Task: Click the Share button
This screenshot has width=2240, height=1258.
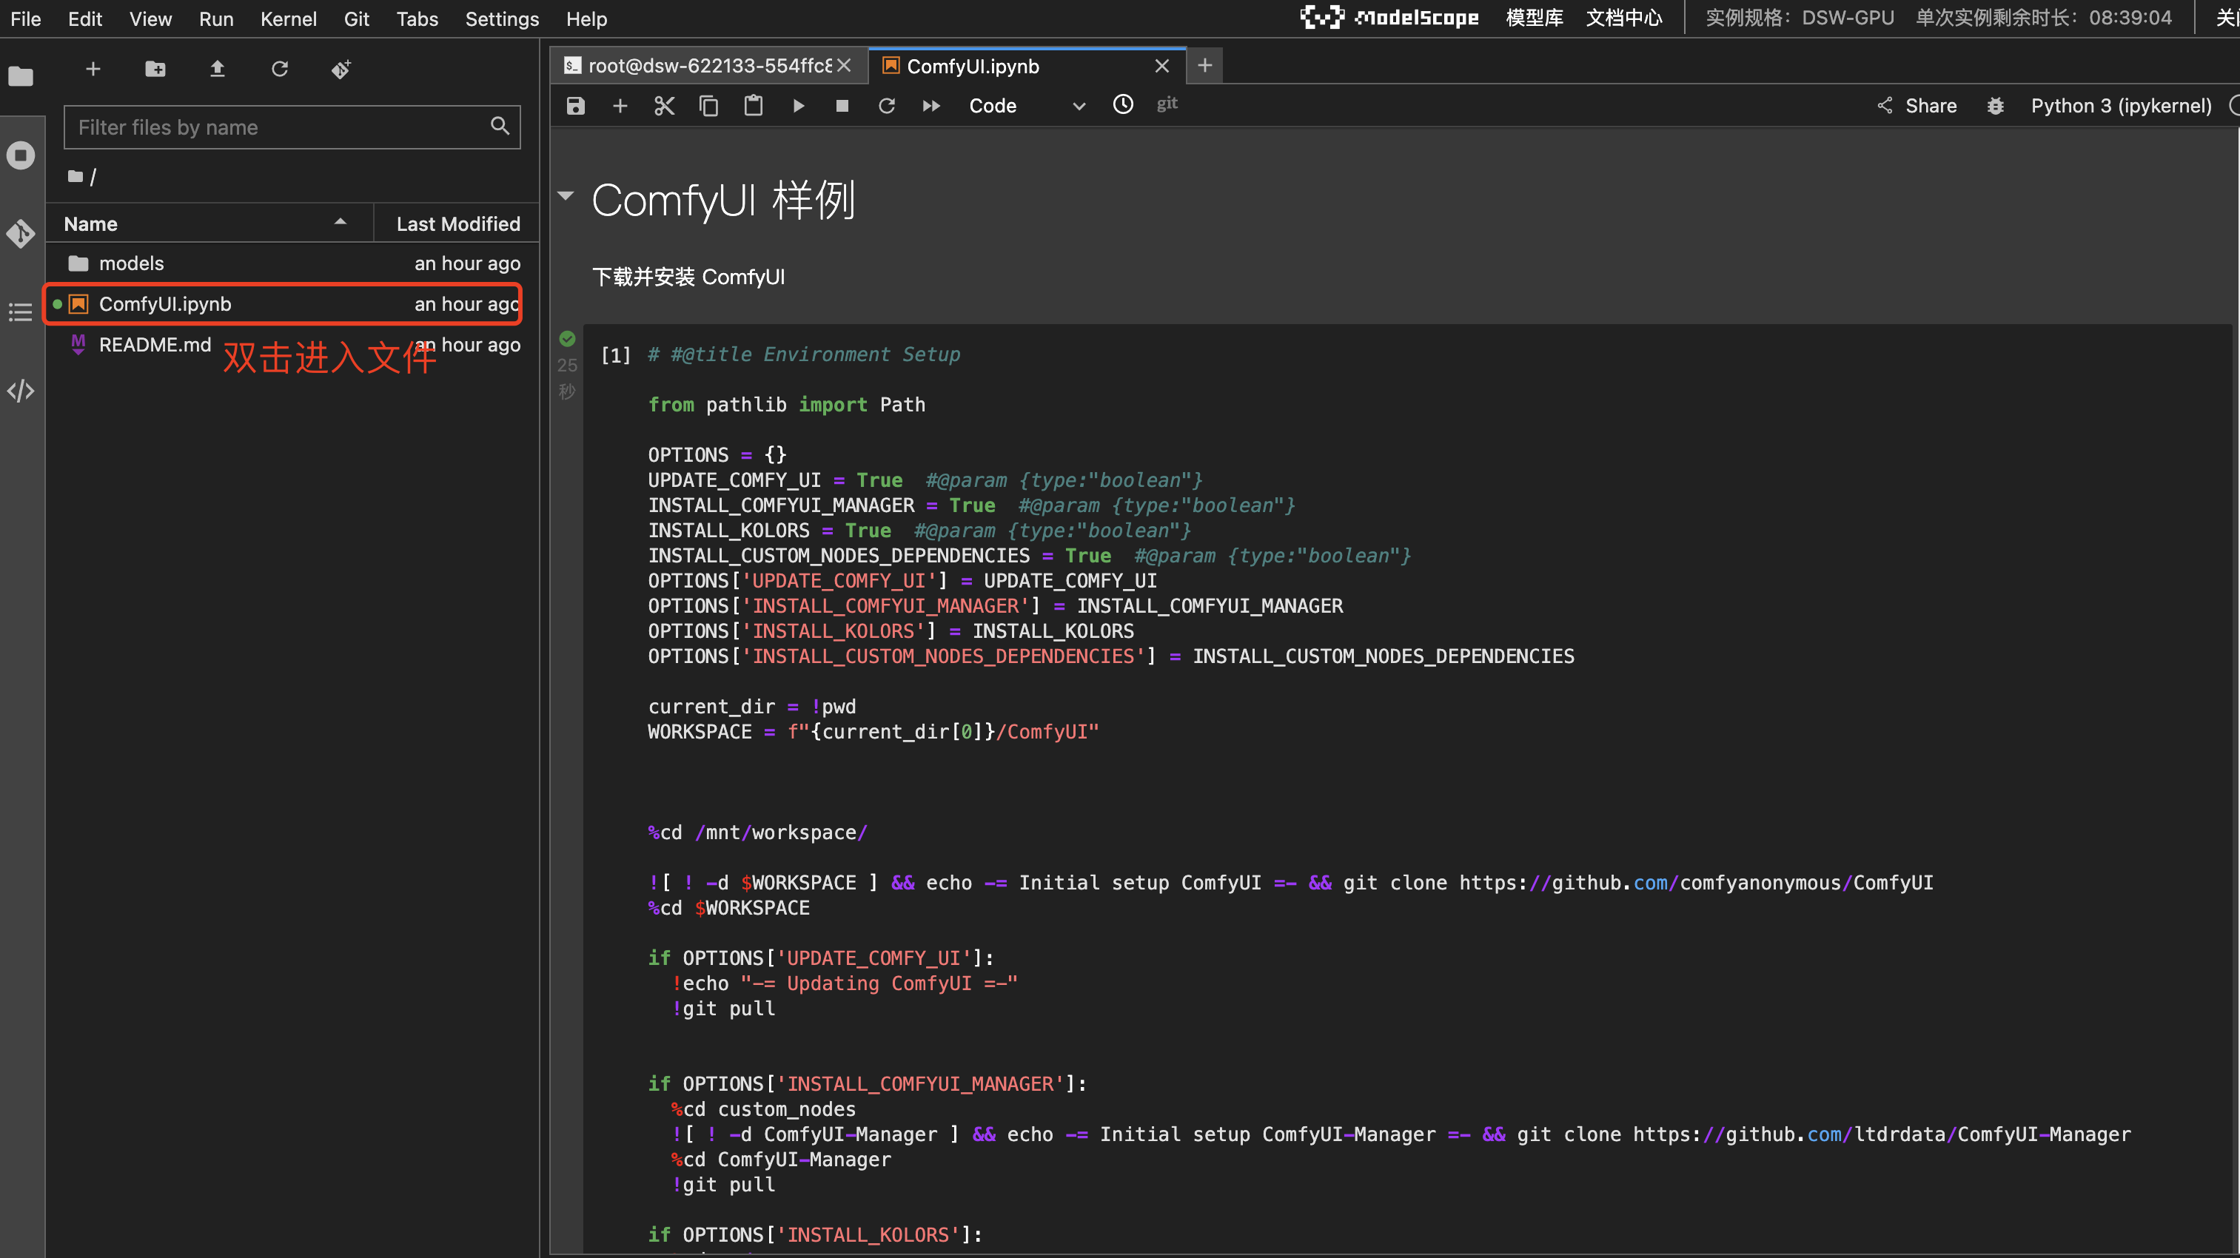Action: (x=1917, y=105)
